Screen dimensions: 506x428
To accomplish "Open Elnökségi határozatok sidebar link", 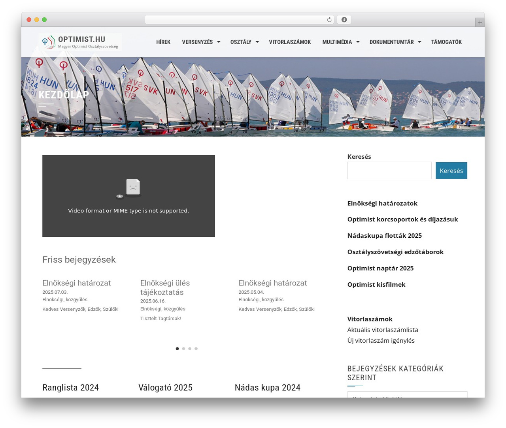I will 382,203.
